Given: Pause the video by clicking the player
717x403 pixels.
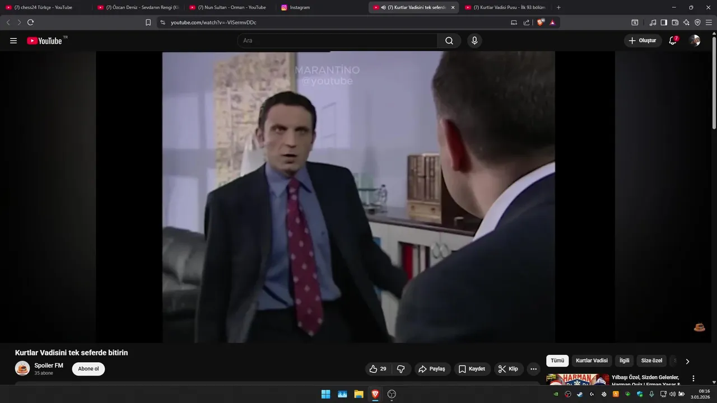Looking at the screenshot, I should 358,197.
